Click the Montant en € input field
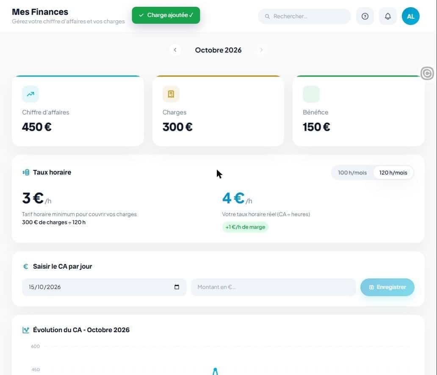The width and height of the screenshot is (437, 375). click(273, 287)
